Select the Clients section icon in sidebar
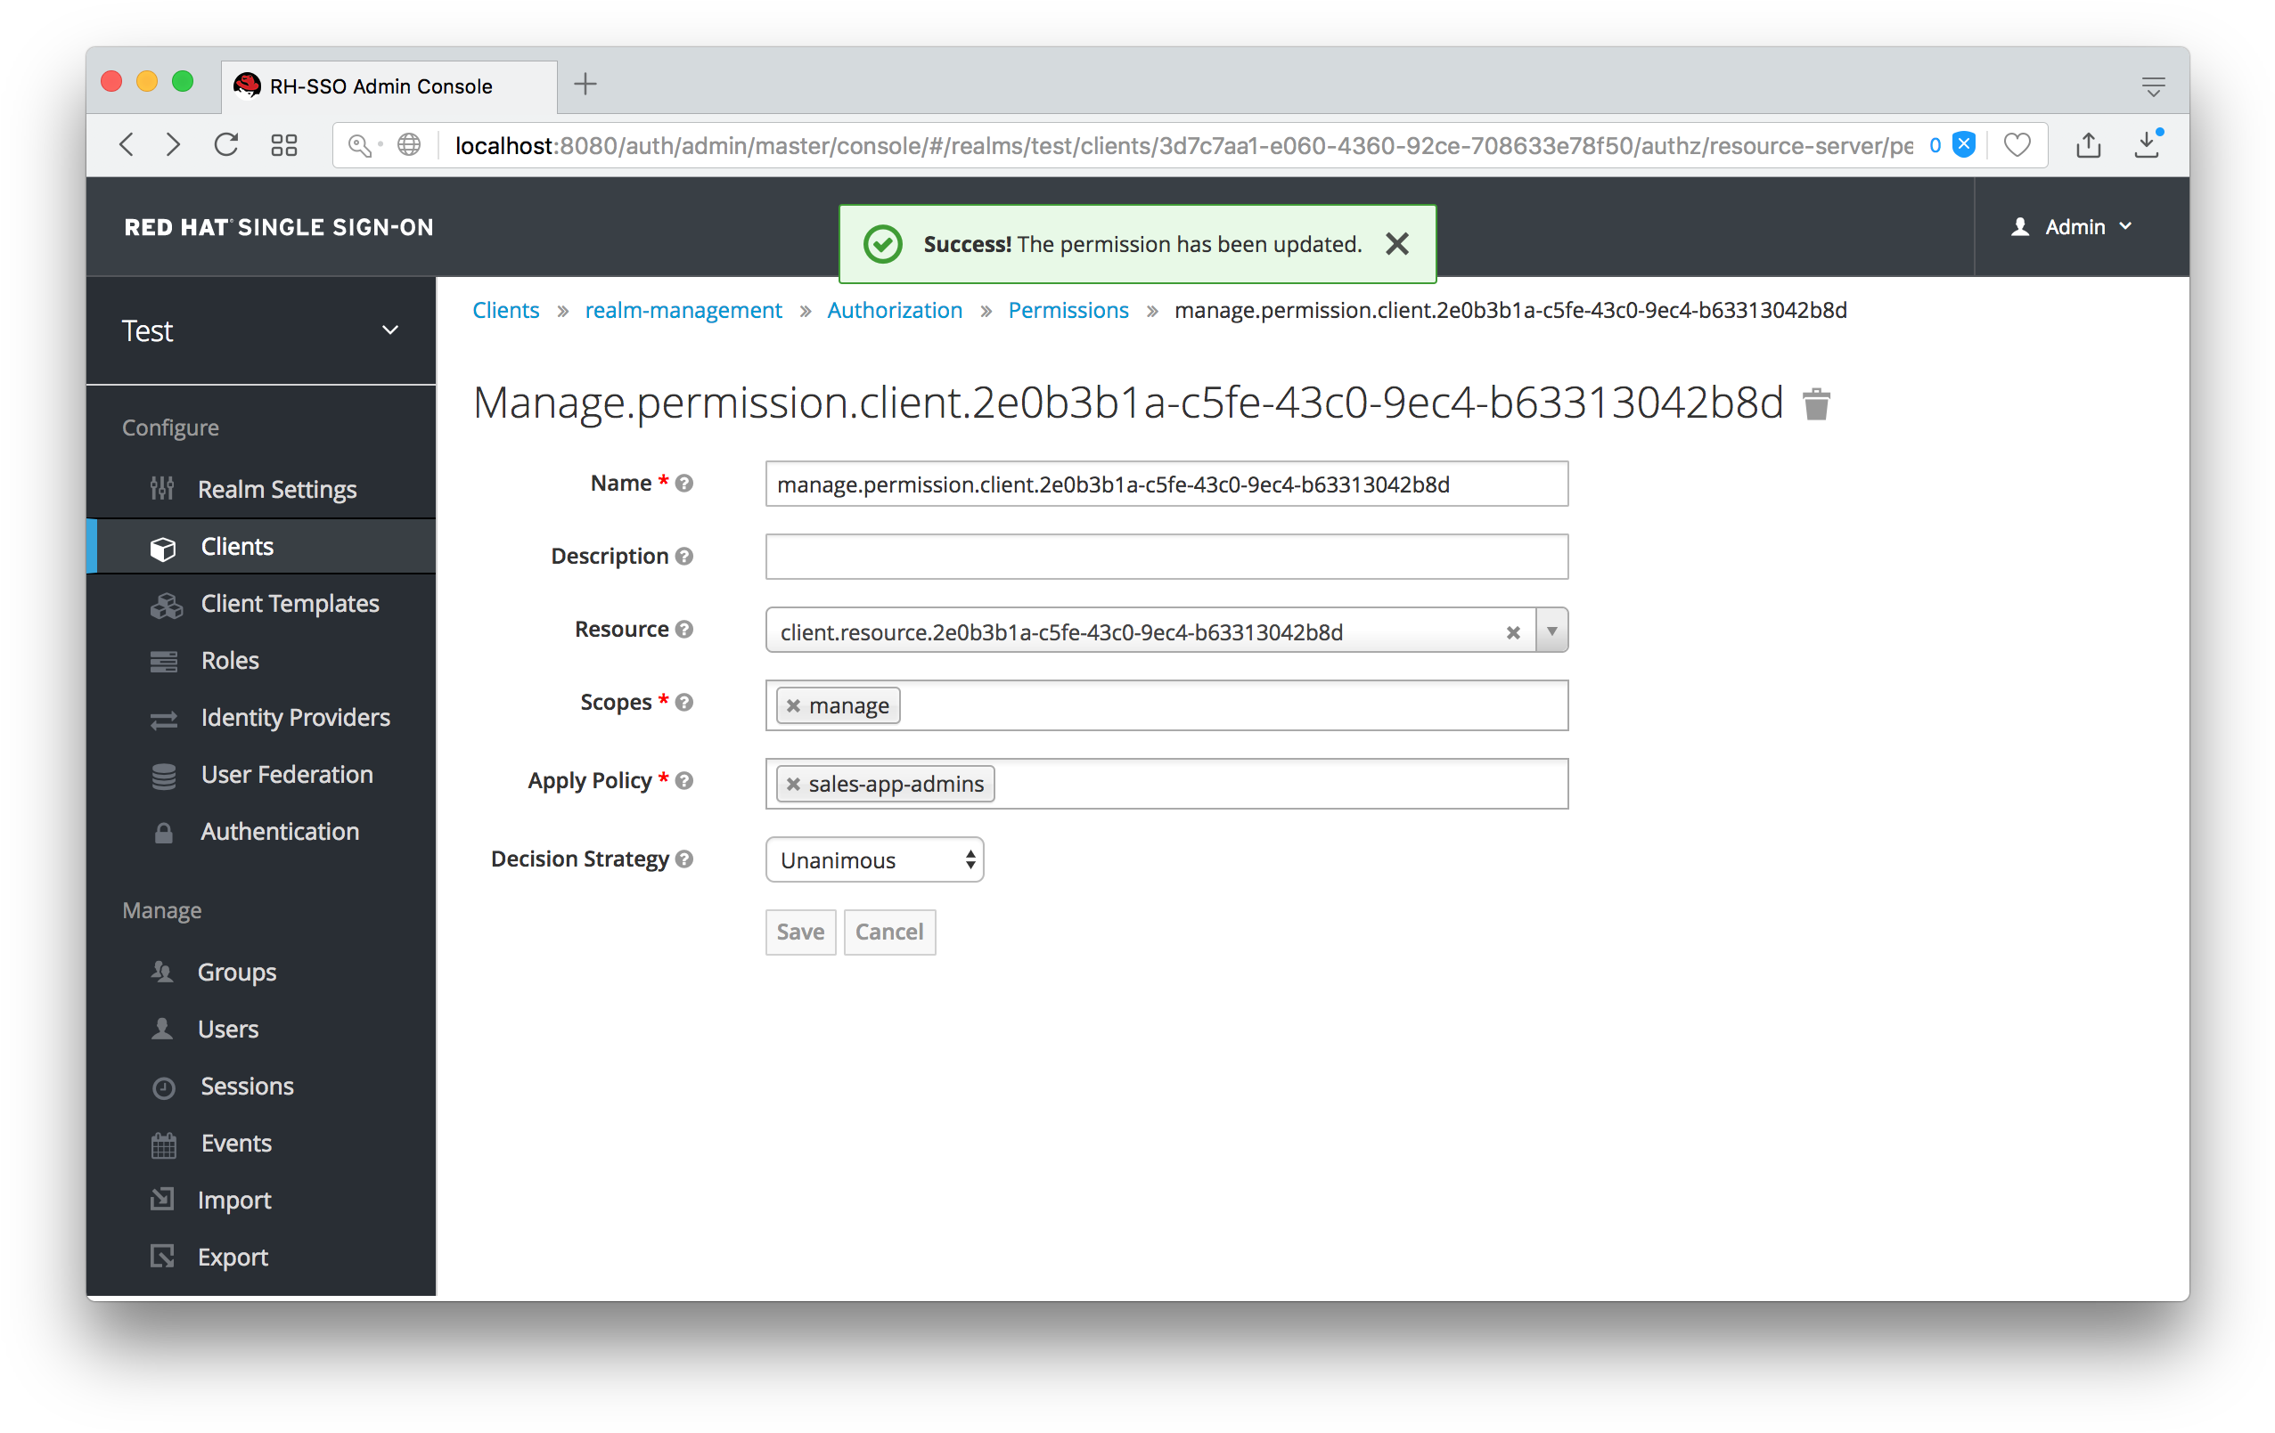 164,546
